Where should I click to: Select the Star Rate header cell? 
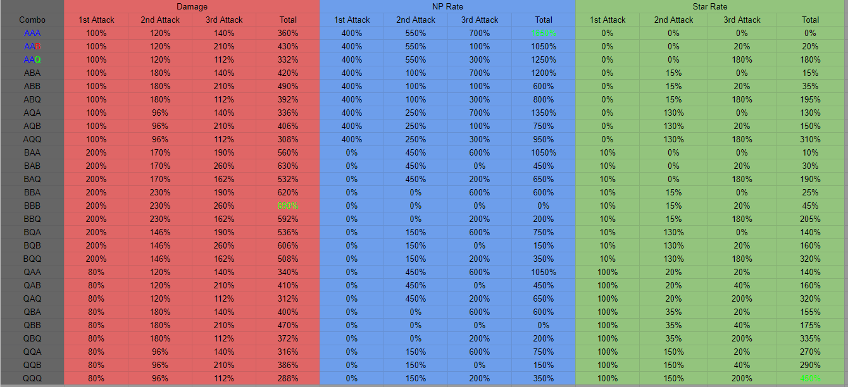(x=709, y=6)
